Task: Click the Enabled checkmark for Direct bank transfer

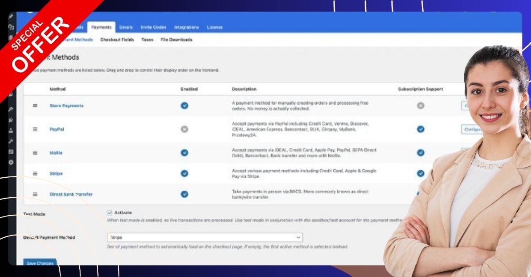Action: pos(185,194)
